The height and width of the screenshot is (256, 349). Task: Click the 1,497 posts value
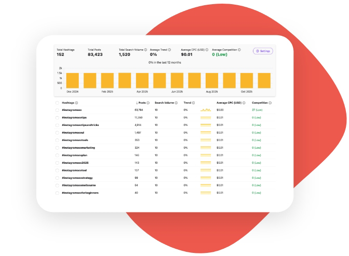point(138,133)
